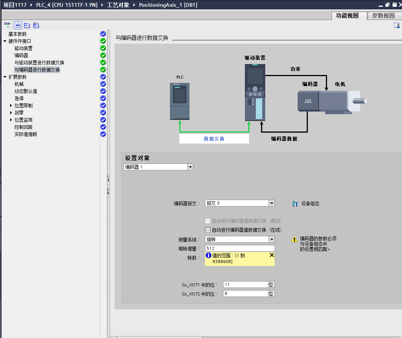Open the 设置对象 编码器 1 dropdown
The image size is (402, 338).
click(x=190, y=167)
